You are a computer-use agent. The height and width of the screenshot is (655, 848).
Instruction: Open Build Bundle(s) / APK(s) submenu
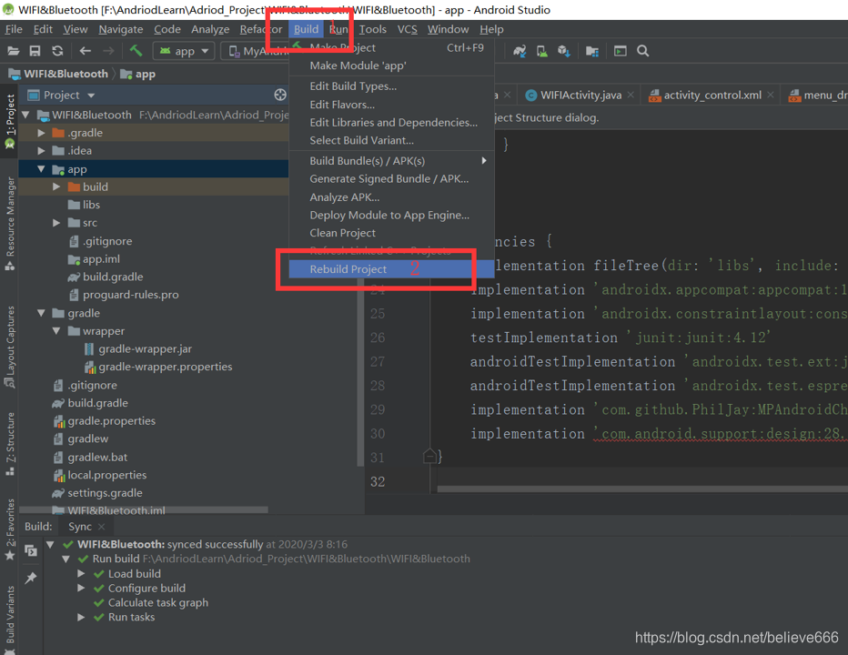point(391,161)
